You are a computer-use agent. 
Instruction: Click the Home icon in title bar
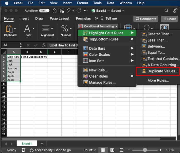pos(55,10)
